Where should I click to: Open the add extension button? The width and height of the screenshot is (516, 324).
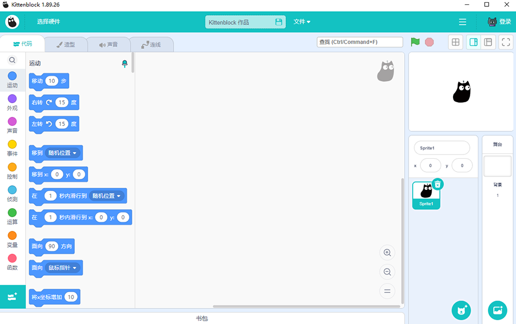coord(12,297)
